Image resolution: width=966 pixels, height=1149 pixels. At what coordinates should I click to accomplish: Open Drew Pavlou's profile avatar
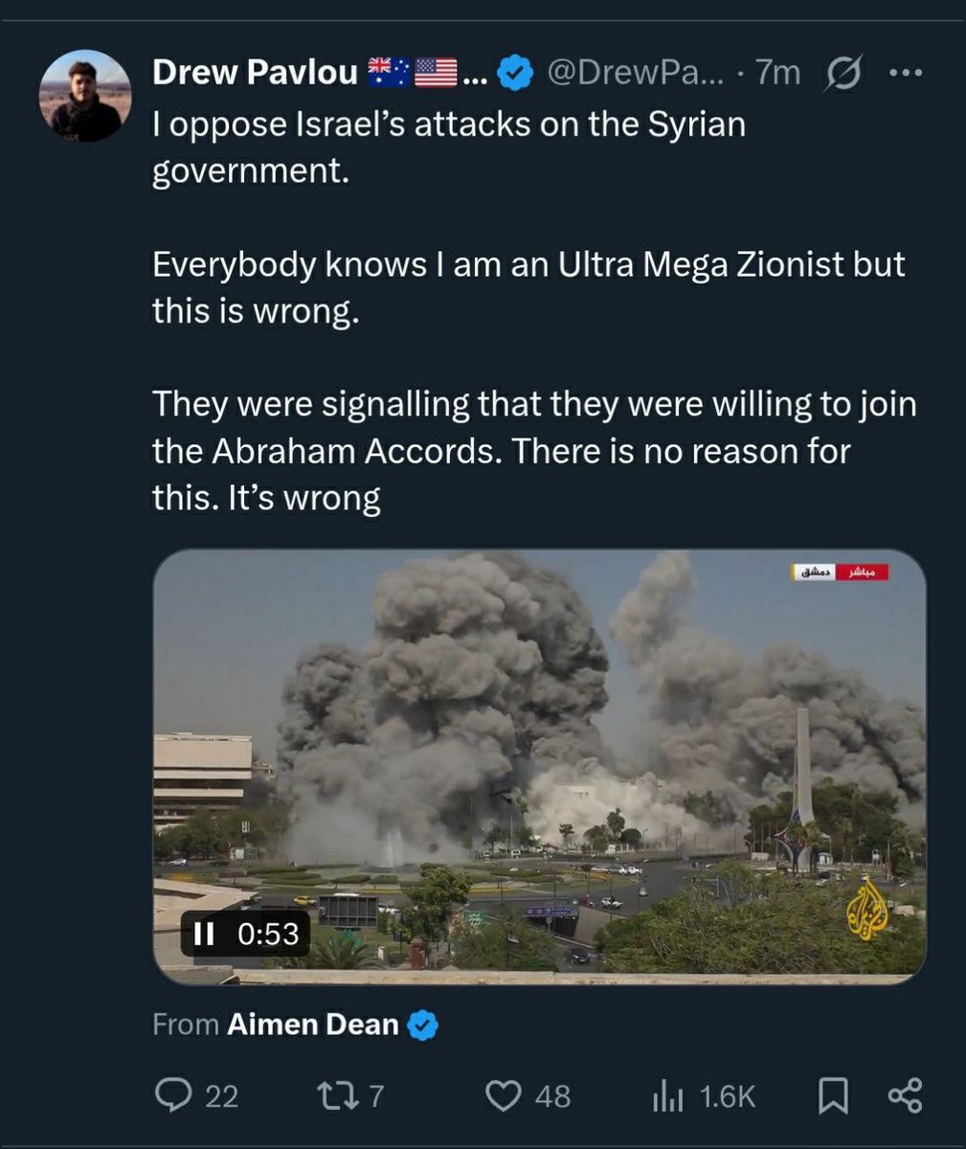[x=80, y=96]
